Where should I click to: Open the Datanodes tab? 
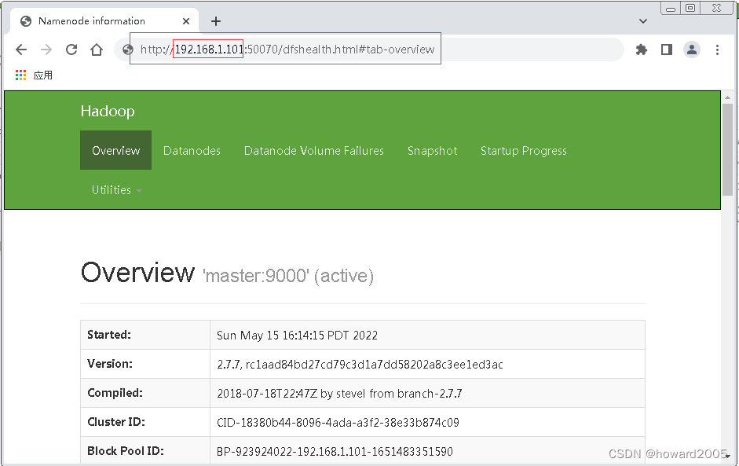tap(192, 150)
